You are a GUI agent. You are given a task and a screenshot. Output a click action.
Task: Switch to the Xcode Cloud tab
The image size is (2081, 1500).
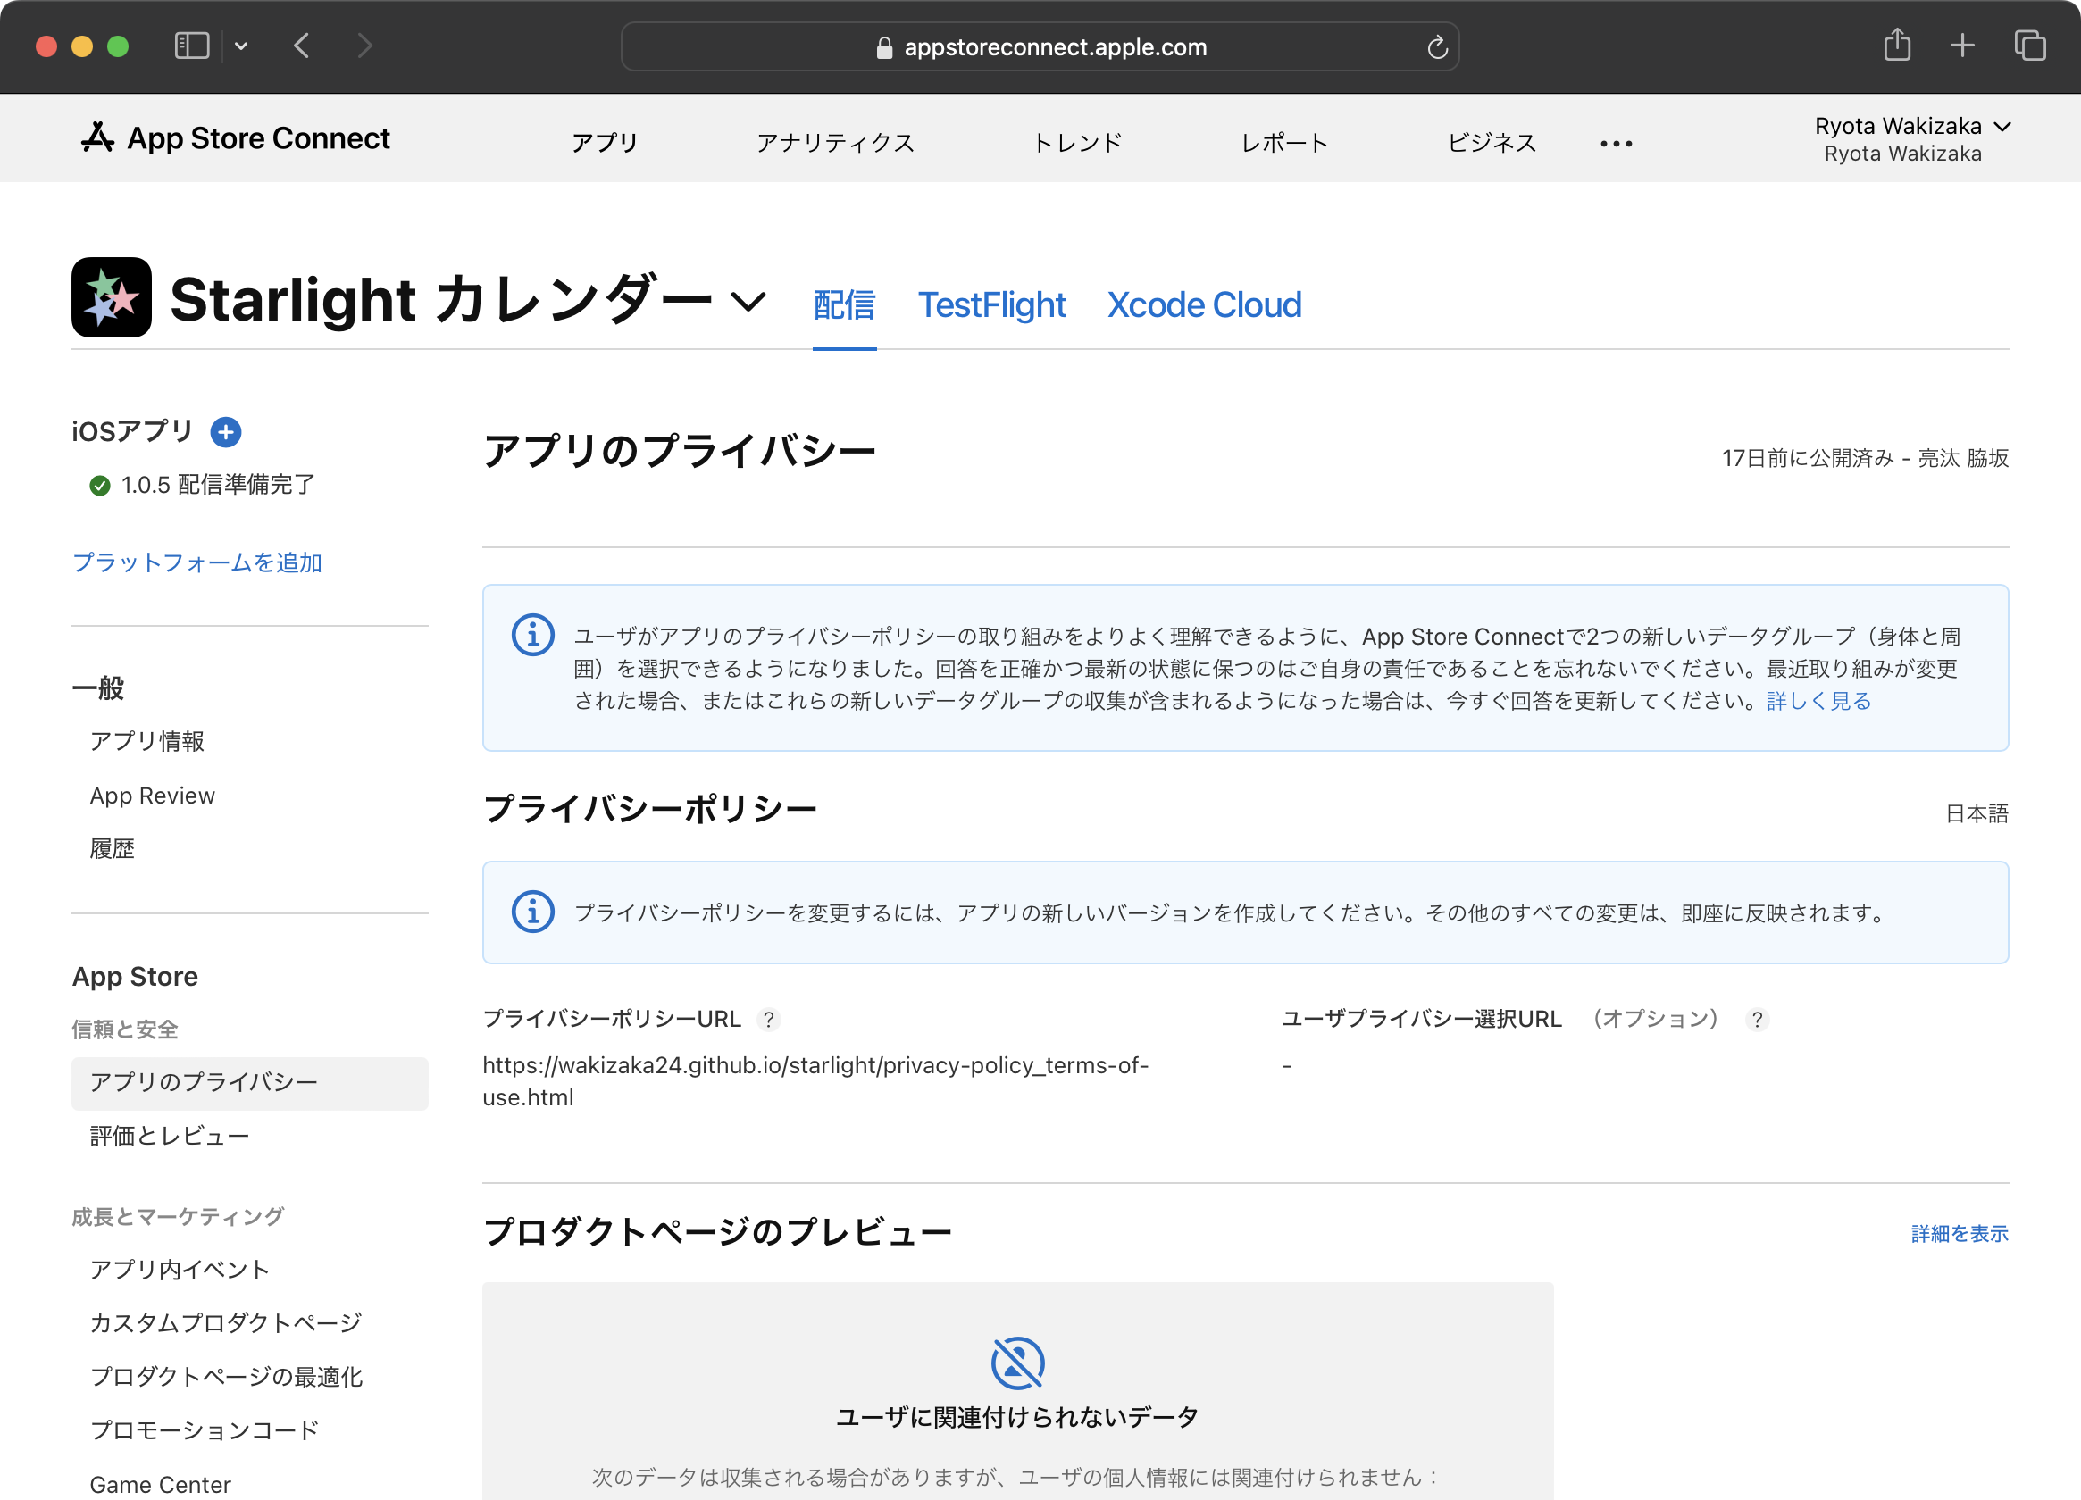coord(1204,304)
